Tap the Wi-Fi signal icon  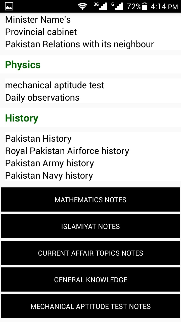[x=82, y=6]
